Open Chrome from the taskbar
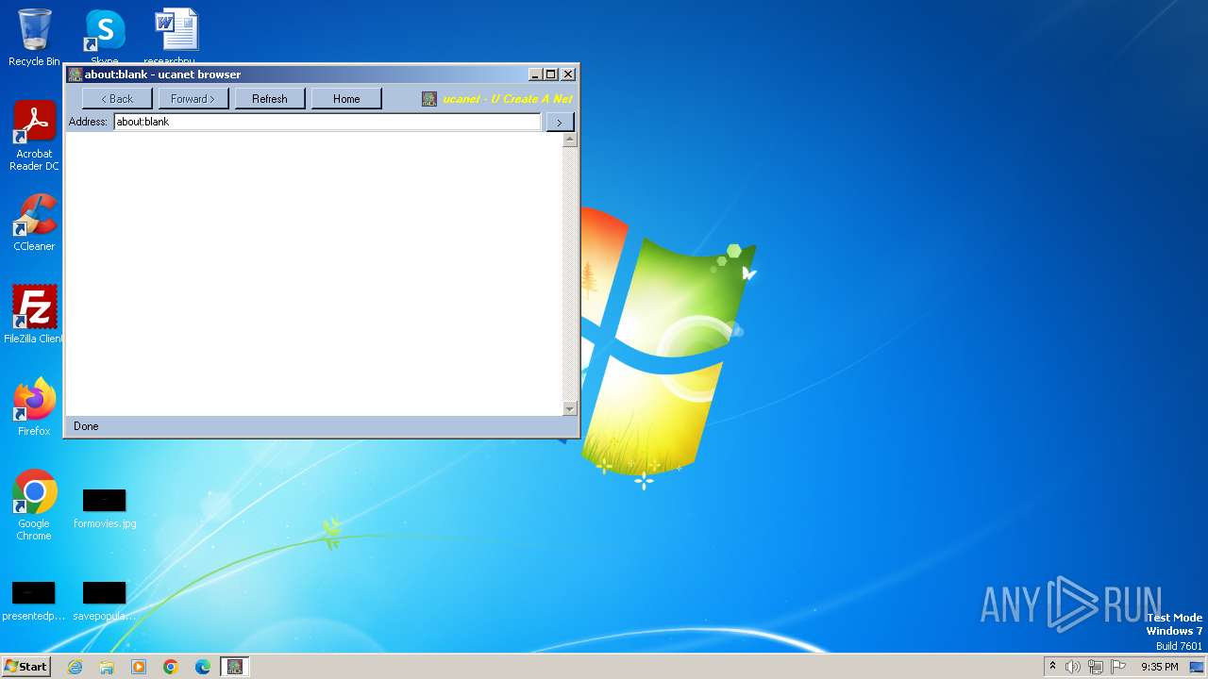This screenshot has width=1208, height=679. point(171,667)
